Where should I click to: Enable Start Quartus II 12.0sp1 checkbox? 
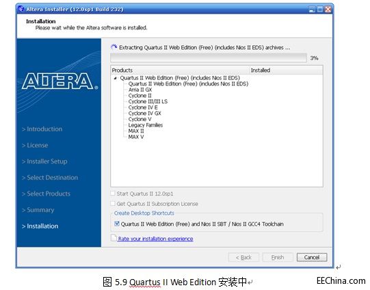[x=113, y=194]
